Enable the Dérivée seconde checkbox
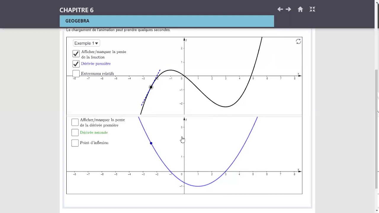Screen dimensions: 379x213 tap(75, 133)
